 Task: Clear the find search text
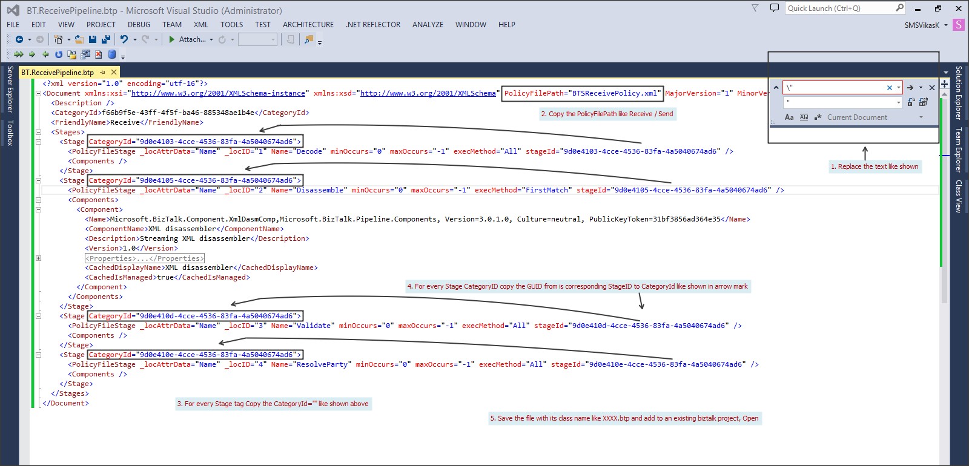click(x=890, y=88)
